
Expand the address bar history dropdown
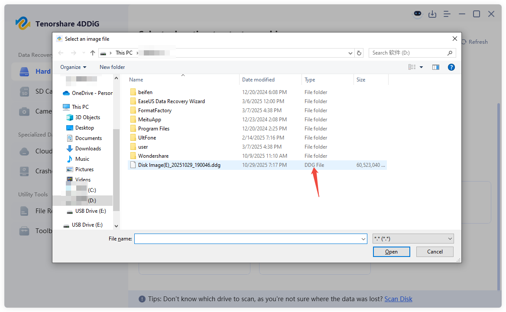click(350, 53)
